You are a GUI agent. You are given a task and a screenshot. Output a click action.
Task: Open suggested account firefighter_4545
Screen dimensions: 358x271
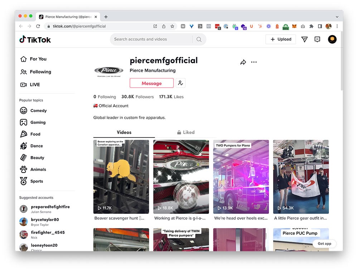[x=42, y=234]
